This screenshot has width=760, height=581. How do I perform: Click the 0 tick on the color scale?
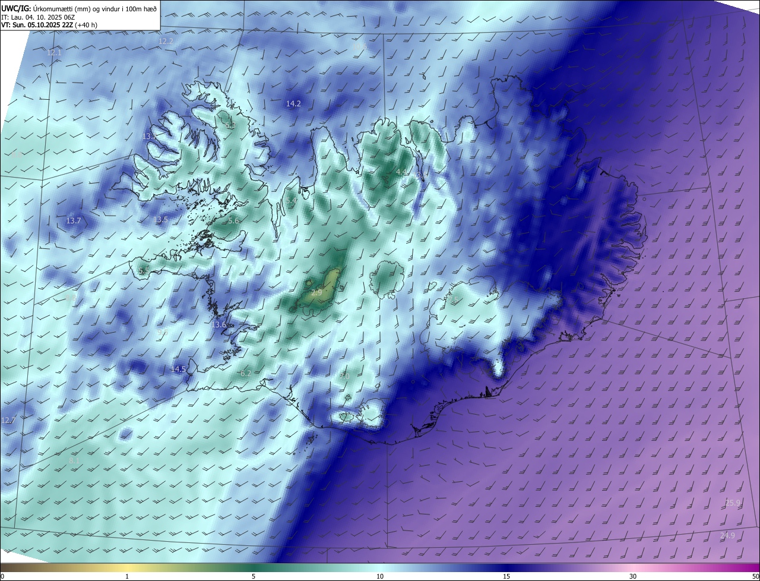2,576
